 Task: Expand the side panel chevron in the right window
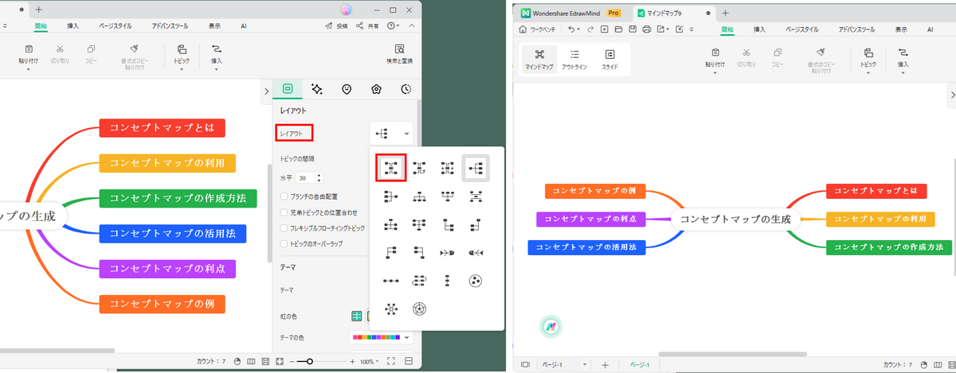(951, 95)
